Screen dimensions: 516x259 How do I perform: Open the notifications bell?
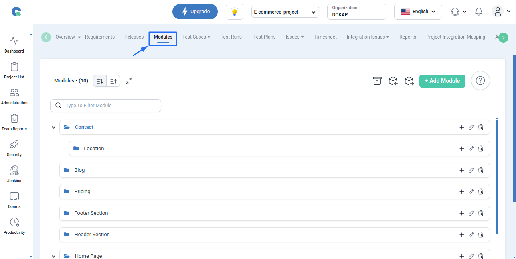pos(479,12)
